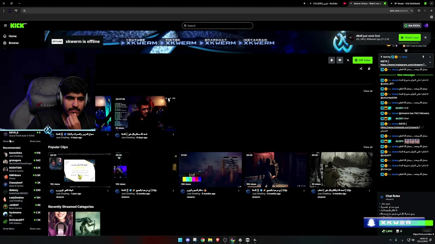Click View all for videos

(x=368, y=91)
